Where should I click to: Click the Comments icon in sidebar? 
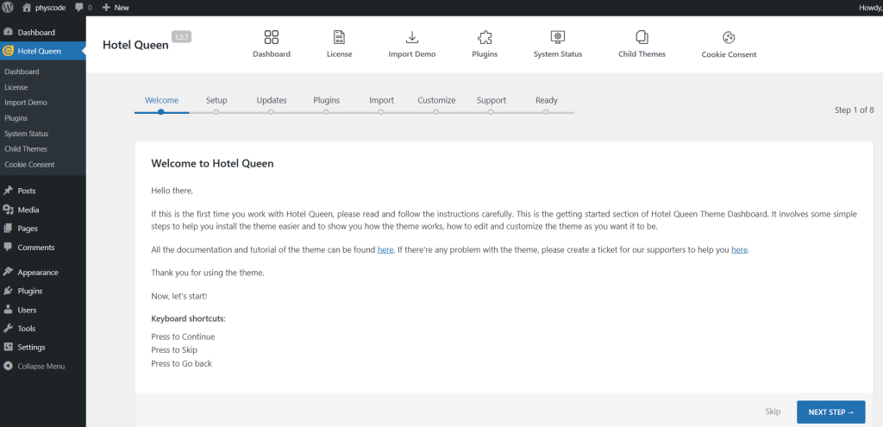point(8,248)
